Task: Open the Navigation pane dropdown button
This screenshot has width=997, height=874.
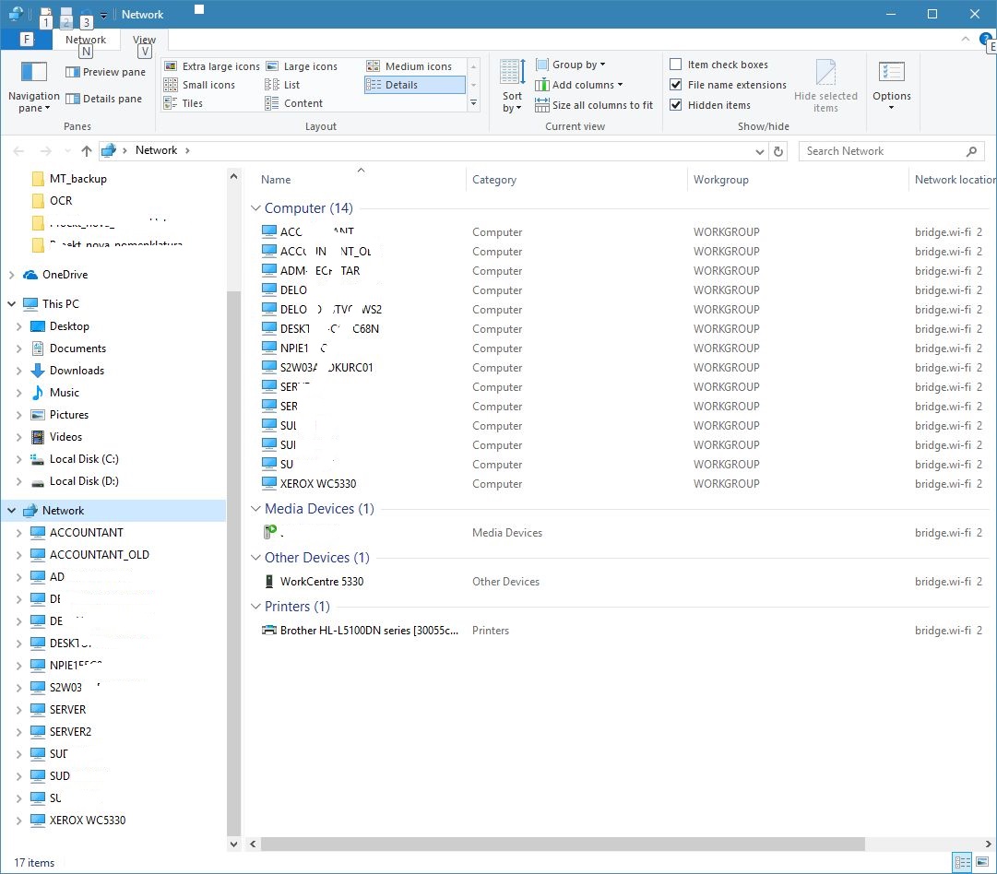Action: (x=34, y=87)
